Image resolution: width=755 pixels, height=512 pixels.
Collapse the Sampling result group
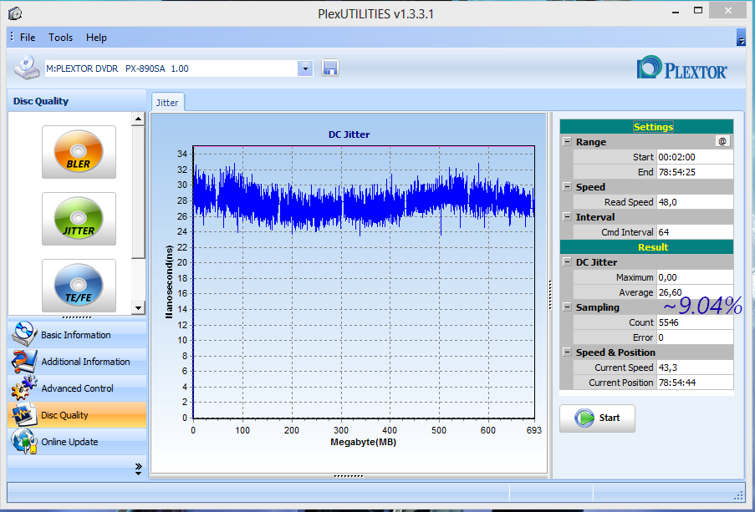(x=567, y=307)
